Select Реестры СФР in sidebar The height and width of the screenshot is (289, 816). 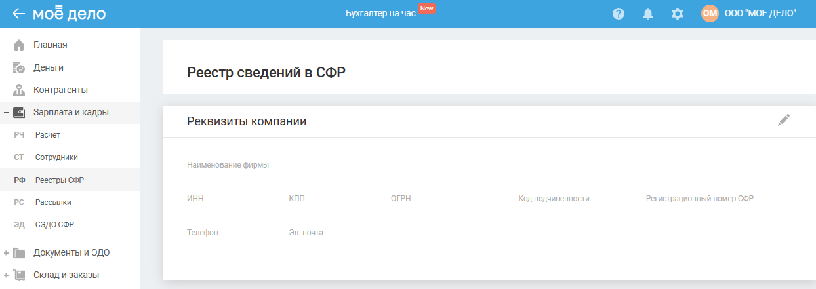(59, 180)
